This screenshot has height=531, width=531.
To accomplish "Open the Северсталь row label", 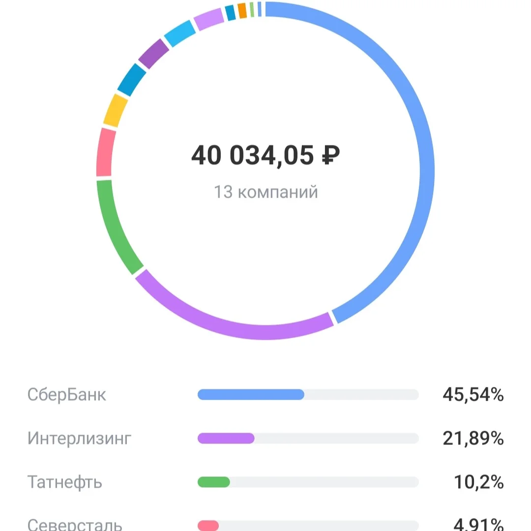I will (x=75, y=524).
